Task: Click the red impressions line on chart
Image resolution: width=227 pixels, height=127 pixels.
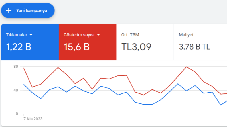Action: (127, 75)
